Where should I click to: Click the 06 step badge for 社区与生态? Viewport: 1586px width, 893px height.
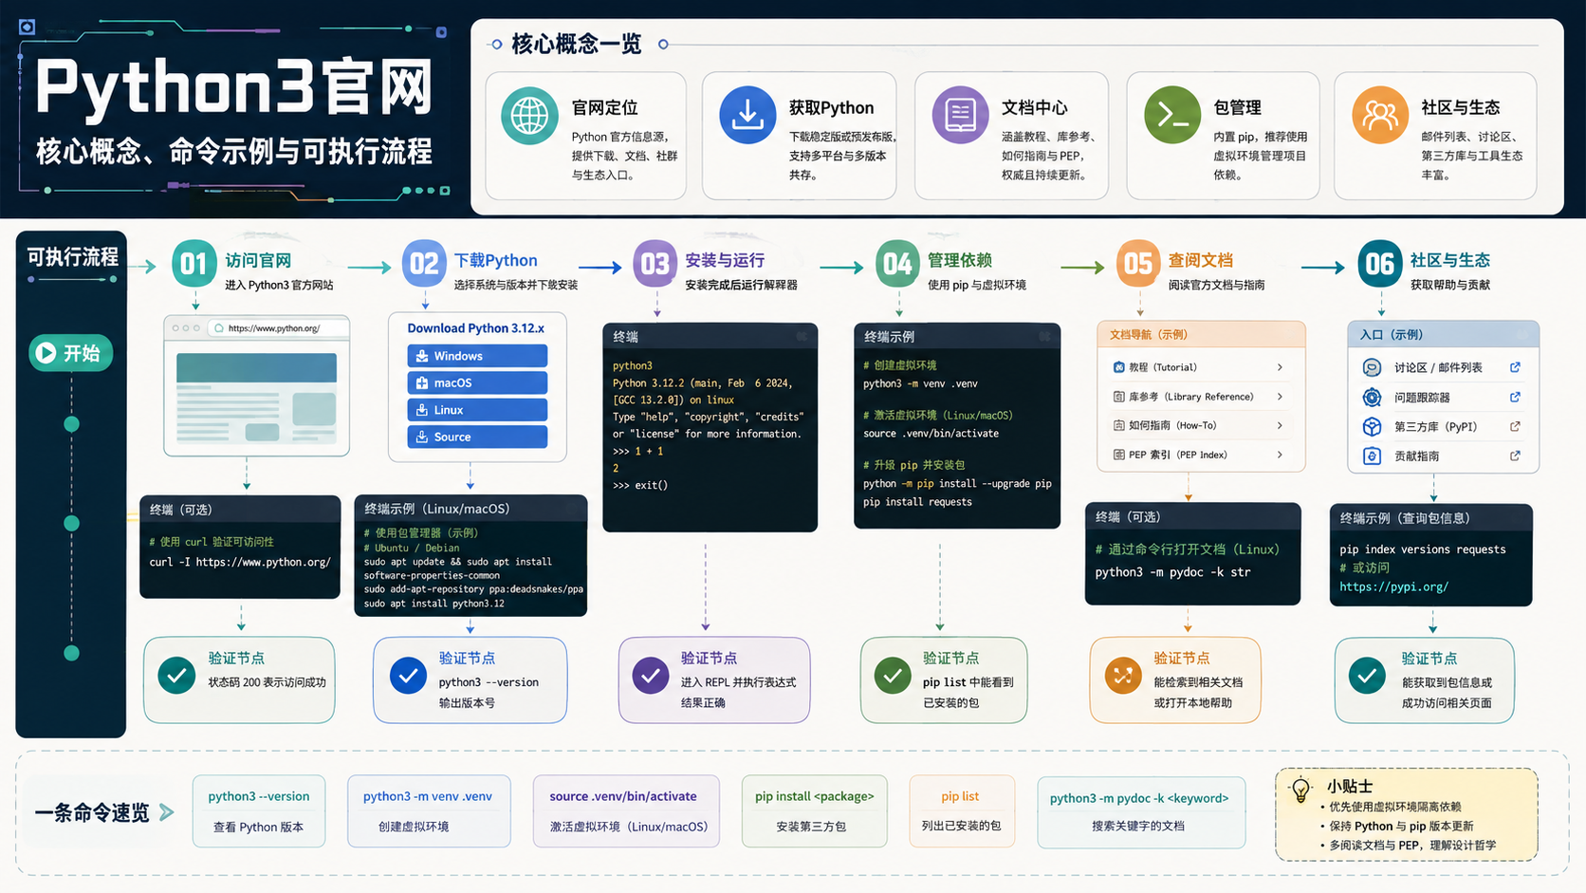click(x=1380, y=264)
